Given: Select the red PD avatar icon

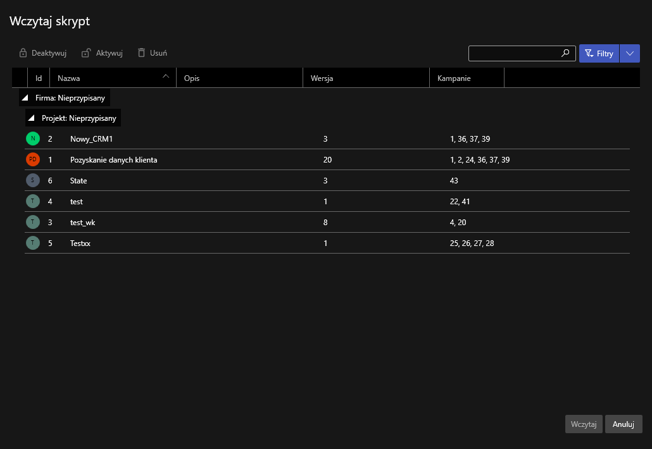Looking at the screenshot, I should coord(33,159).
